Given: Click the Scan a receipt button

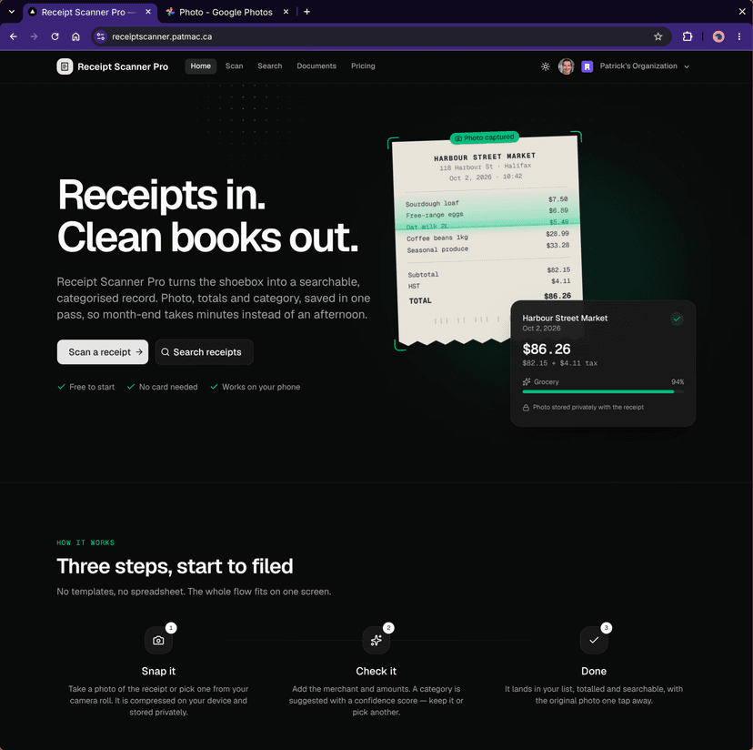Looking at the screenshot, I should 103,352.
